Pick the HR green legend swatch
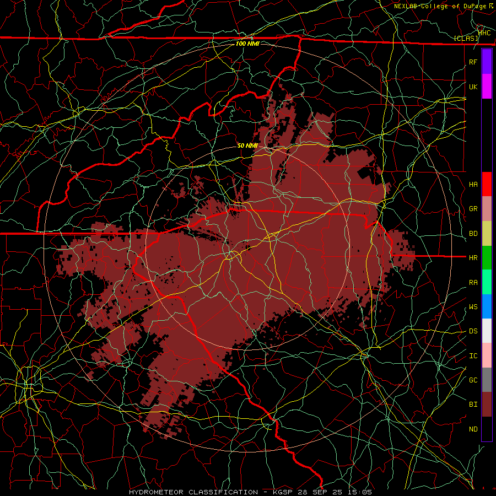Viewport: 496px width, 496px height. [x=487, y=258]
